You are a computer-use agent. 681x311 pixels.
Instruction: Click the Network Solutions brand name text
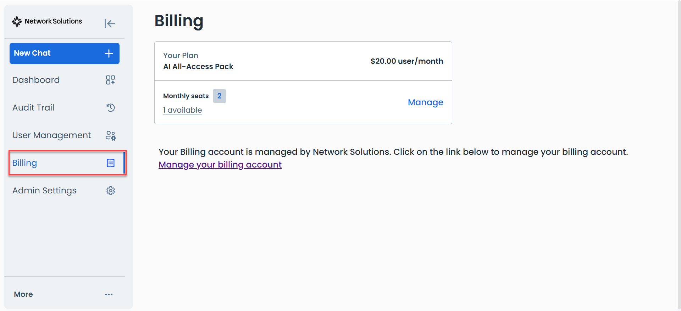tap(53, 21)
